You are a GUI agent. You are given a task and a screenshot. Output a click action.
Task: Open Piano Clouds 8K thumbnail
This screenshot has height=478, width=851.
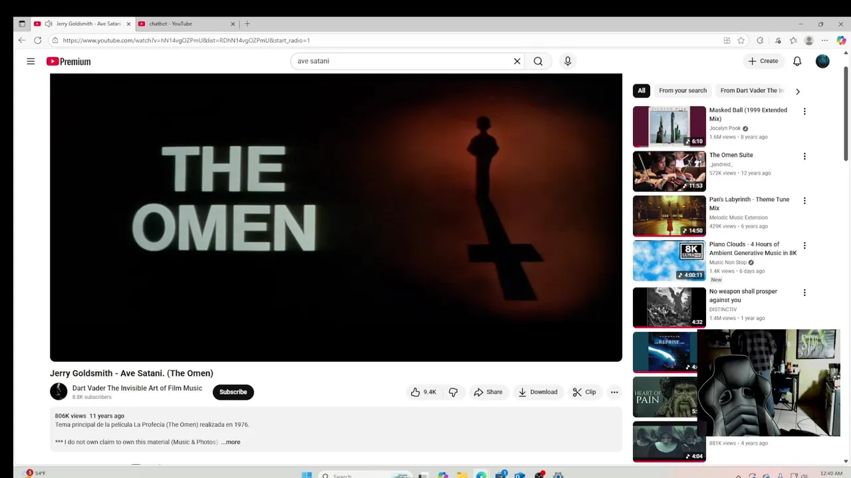click(x=669, y=261)
